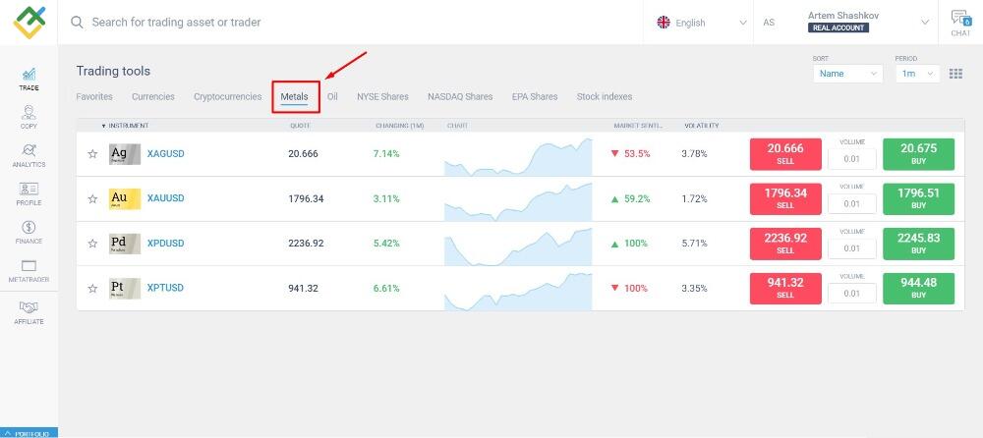The width and height of the screenshot is (983, 438).
Task: Open the XPTUSD instrument link
Action: [x=165, y=288]
